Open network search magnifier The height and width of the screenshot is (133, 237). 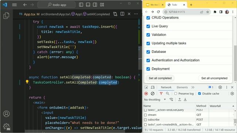[167, 93]
